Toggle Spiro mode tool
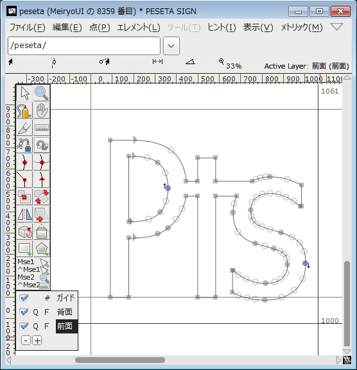Image resolution: width=357 pixels, height=370 pixels. 42,145
